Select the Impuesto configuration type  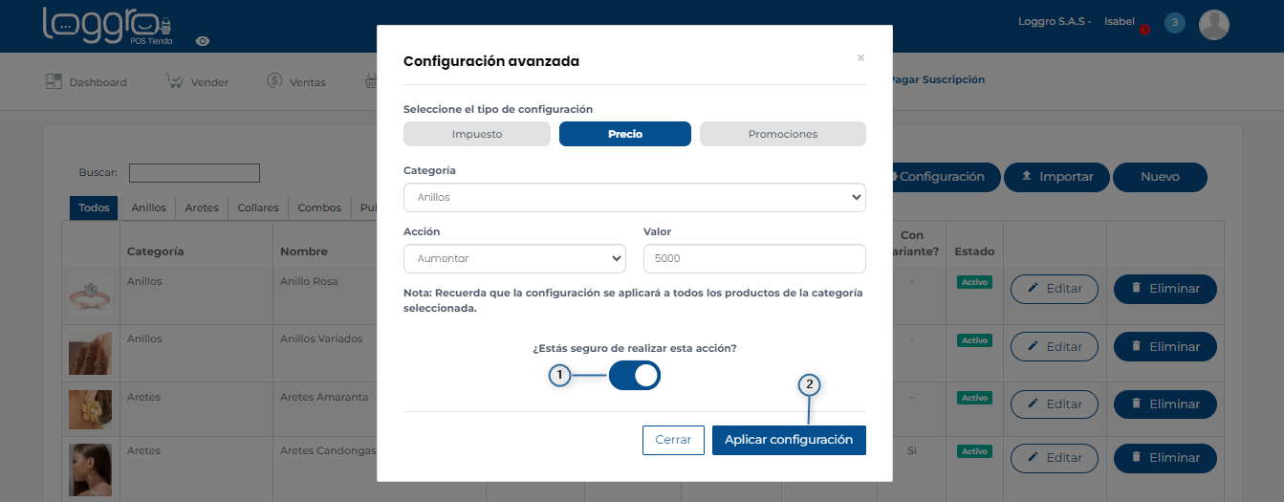477,134
